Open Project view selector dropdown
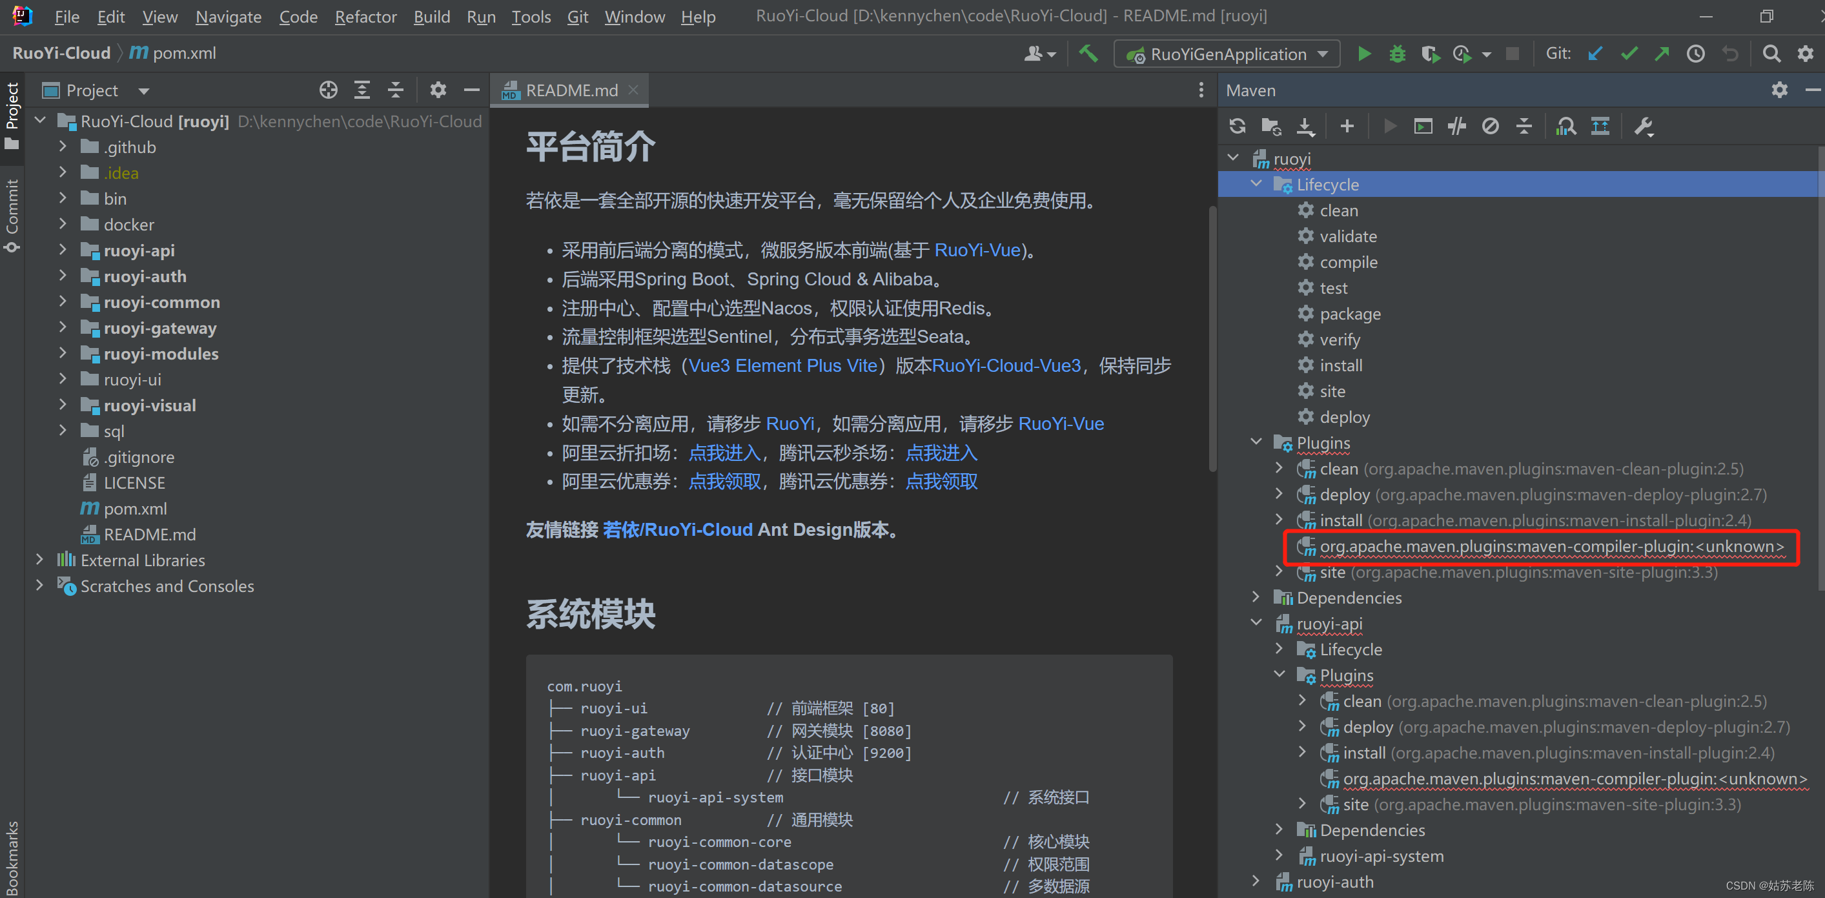This screenshot has width=1825, height=898. [x=145, y=91]
